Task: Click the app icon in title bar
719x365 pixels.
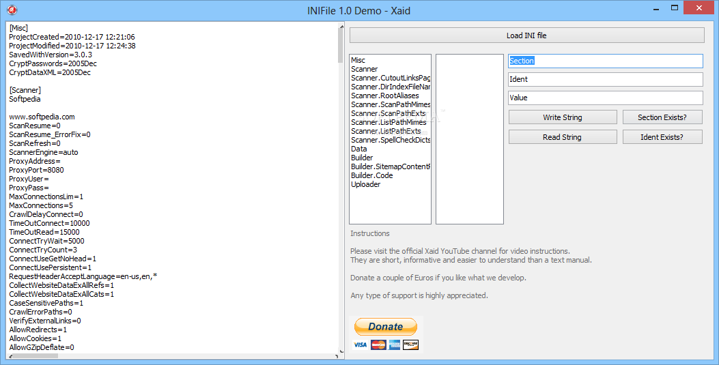Action: [x=12, y=10]
